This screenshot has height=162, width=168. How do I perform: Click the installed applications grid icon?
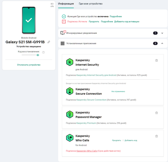click(x=62, y=44)
